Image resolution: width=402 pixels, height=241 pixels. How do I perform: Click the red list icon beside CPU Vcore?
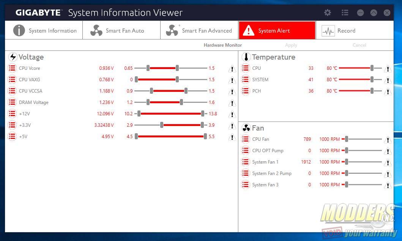pos(12,68)
